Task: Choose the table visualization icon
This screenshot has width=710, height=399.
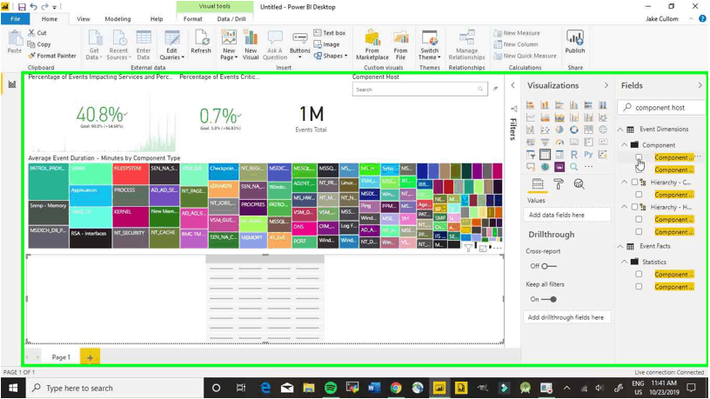Action: tap(545, 155)
